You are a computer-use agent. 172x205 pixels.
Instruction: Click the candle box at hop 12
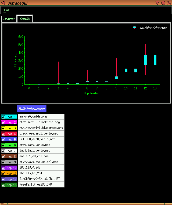[x=145, y=60]
